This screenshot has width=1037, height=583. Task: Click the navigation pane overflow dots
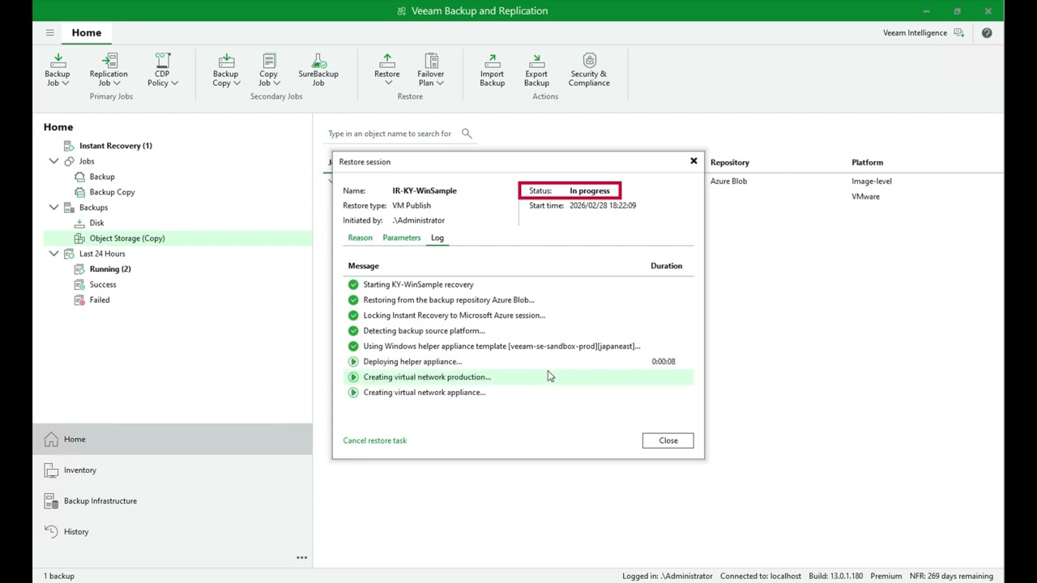(301, 557)
